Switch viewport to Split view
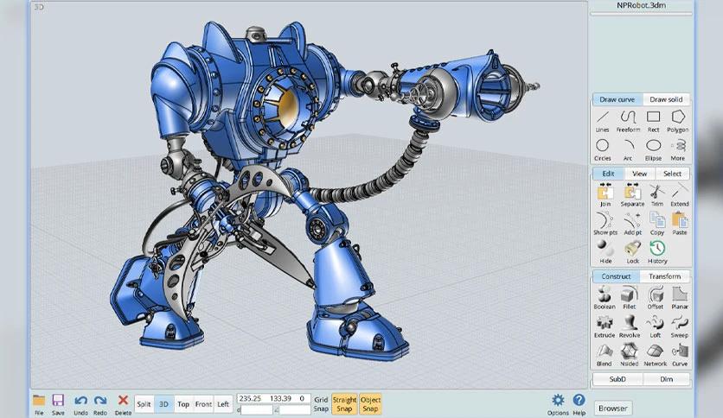This screenshot has height=418, width=723. pyautogui.click(x=144, y=404)
